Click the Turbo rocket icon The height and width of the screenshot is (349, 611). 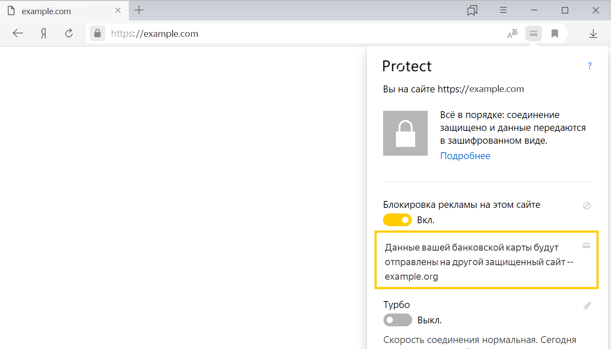click(587, 306)
